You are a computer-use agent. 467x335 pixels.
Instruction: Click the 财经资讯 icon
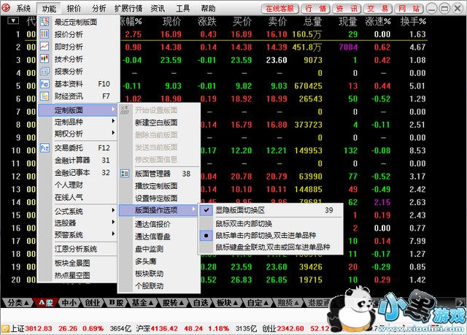[45, 96]
